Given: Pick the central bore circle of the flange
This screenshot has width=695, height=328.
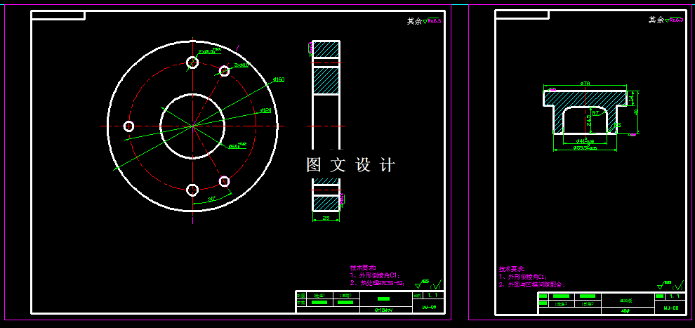Looking at the screenshot, I should pos(192,126).
